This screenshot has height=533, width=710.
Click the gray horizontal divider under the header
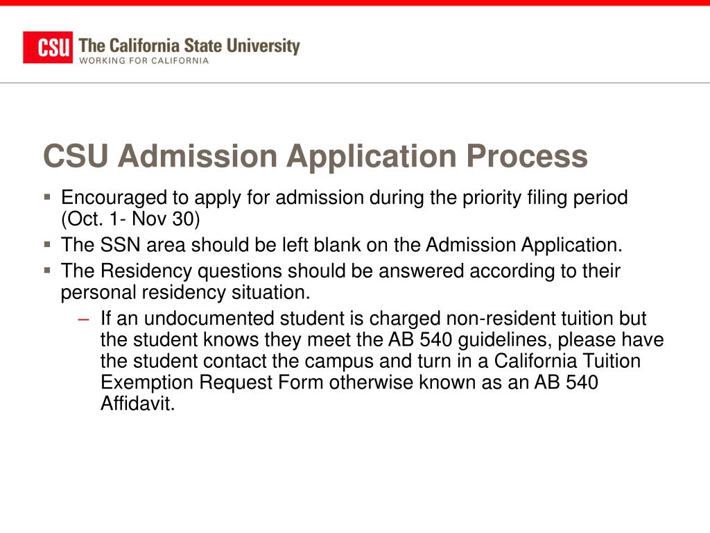[x=355, y=83]
